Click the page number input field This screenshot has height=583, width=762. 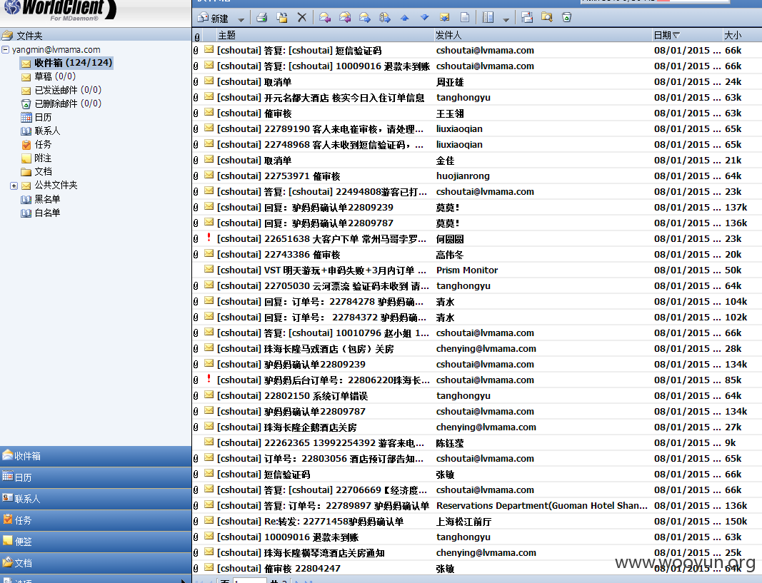[x=249, y=581]
